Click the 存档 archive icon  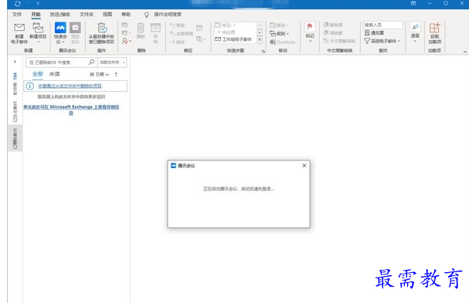tap(155, 28)
